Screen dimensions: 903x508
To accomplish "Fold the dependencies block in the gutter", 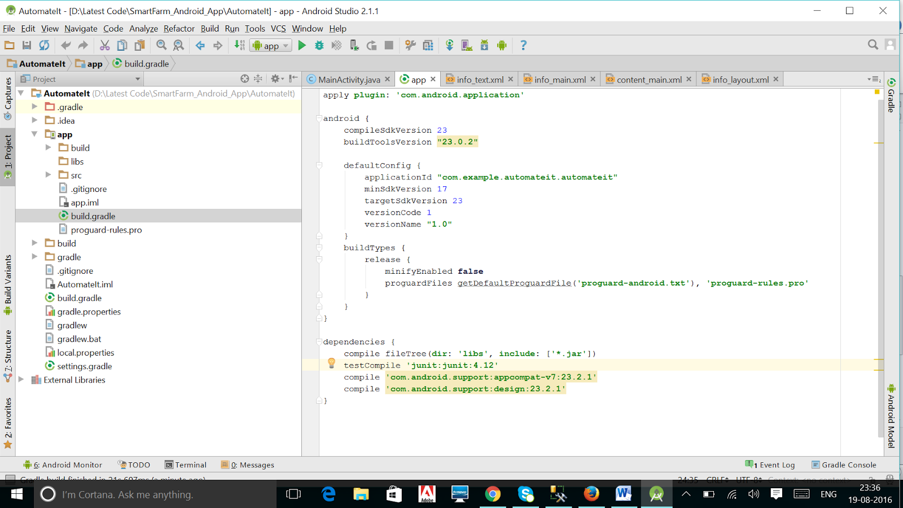I will (319, 341).
